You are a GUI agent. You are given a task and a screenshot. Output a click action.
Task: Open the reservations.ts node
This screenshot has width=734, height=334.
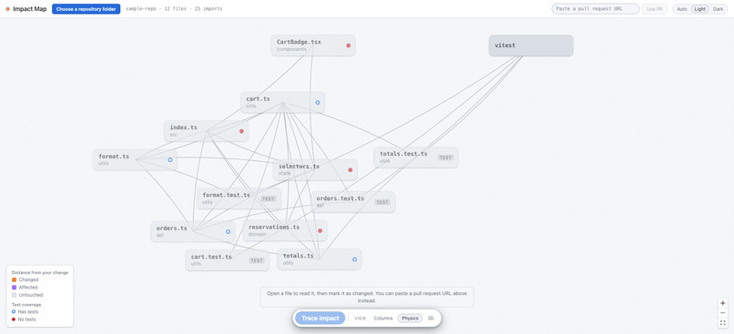point(285,230)
